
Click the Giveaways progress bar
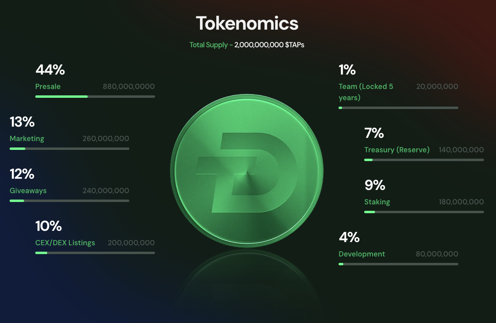(69, 201)
